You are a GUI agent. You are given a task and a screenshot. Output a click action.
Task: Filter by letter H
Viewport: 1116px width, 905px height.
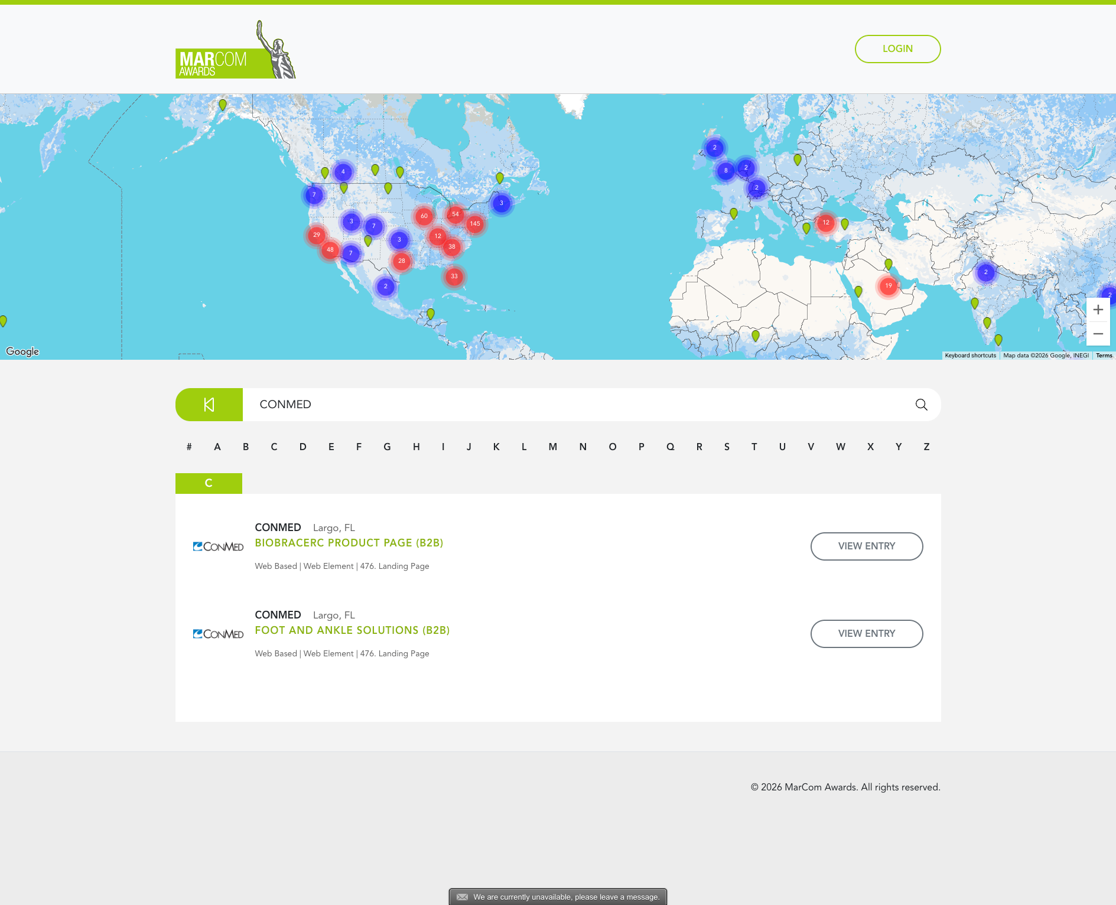coord(417,447)
